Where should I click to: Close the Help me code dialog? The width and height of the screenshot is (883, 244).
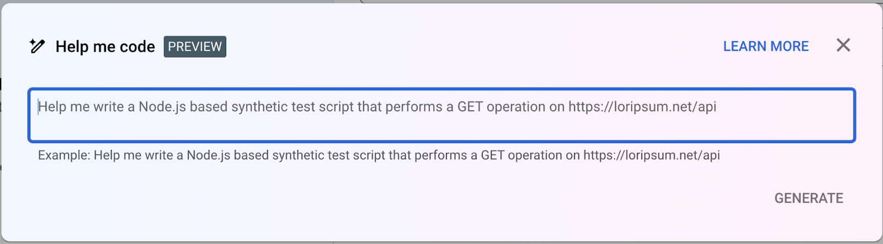[x=843, y=45]
